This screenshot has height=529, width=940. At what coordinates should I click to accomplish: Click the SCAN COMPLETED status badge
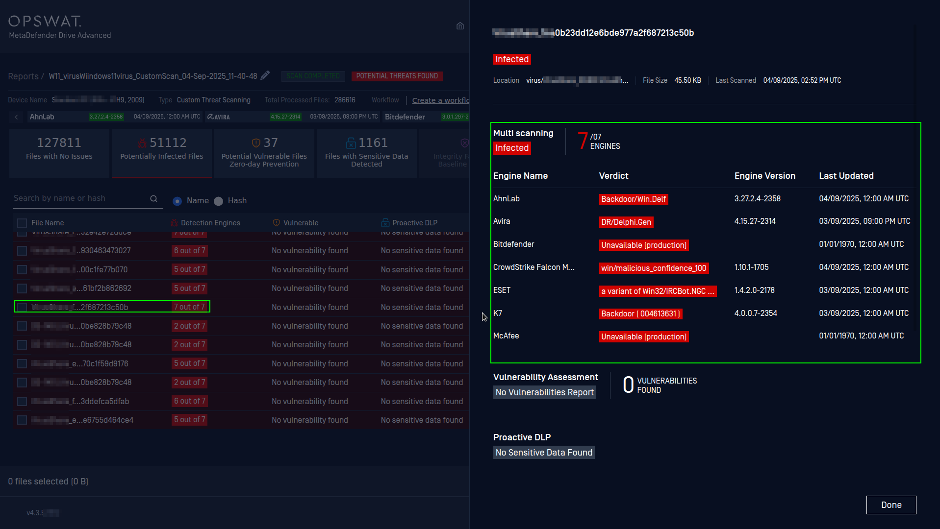313,76
